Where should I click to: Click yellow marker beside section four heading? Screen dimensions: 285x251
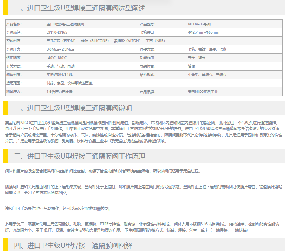coord(6,245)
